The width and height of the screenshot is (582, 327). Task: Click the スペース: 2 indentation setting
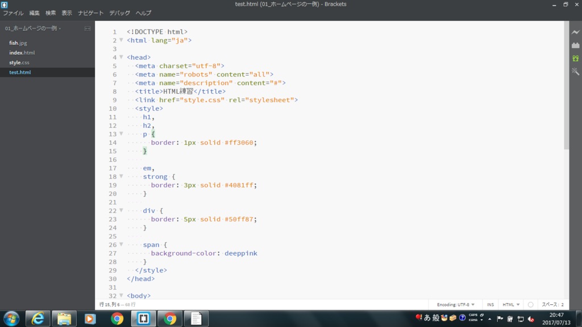pyautogui.click(x=552, y=304)
